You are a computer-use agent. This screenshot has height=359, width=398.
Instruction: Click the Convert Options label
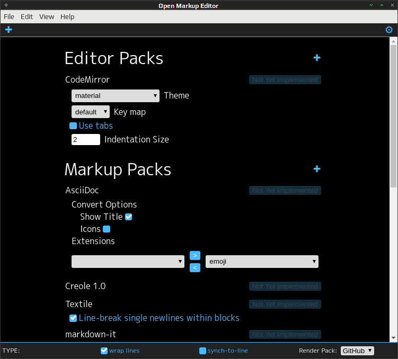(104, 204)
